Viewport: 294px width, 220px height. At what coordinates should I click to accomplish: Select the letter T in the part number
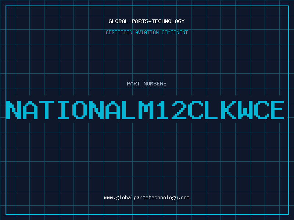coord(47,110)
